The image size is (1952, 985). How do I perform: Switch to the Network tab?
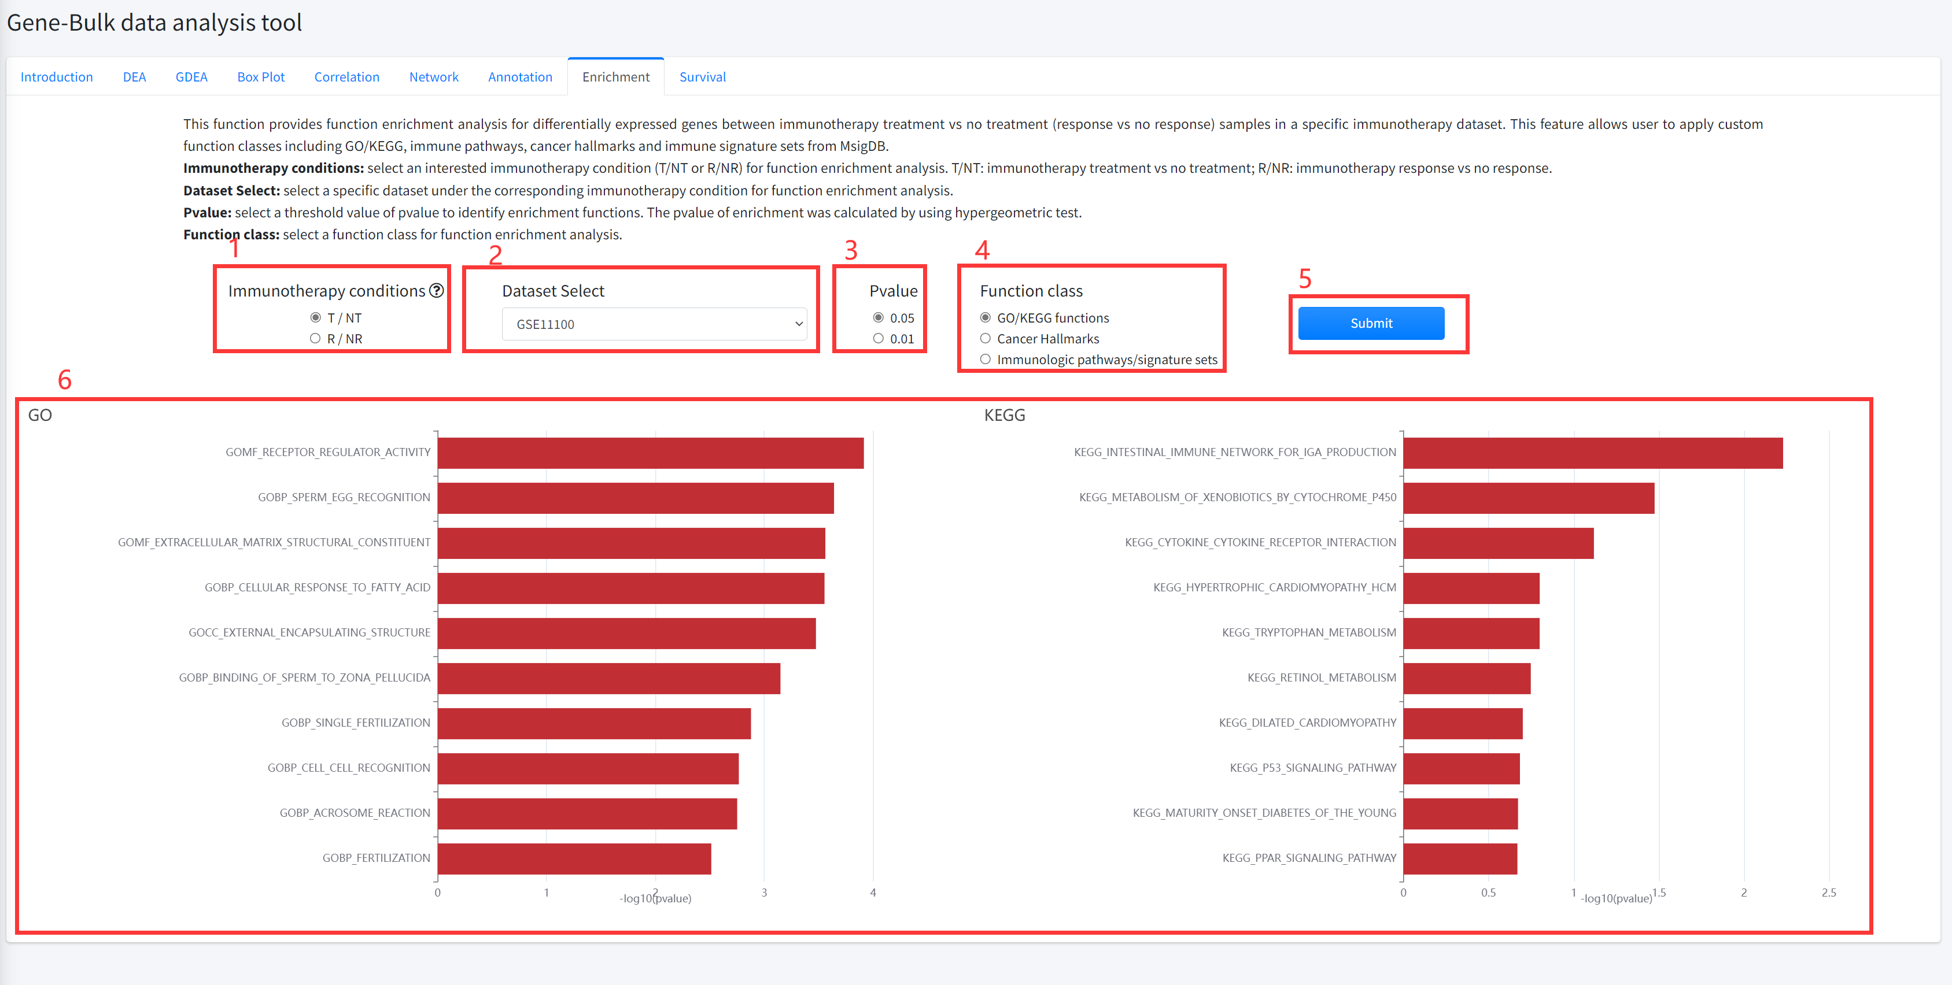tap(433, 77)
